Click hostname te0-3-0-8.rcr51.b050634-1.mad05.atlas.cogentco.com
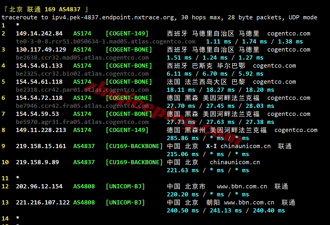 (x=106, y=41)
